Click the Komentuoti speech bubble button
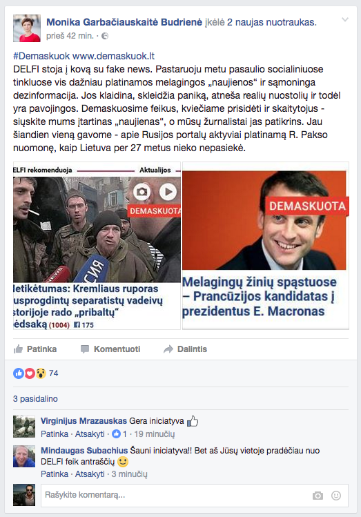This screenshot has height=517, width=361. coord(110,349)
